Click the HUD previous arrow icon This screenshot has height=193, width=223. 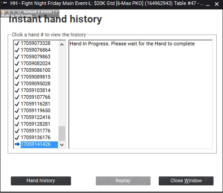pos(9,12)
